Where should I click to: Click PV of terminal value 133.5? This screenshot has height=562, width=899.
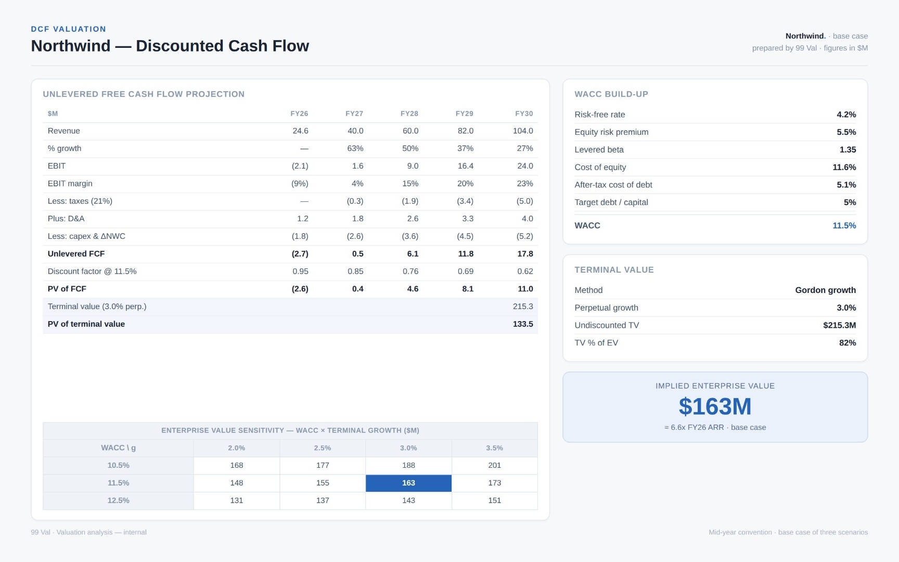[x=523, y=324]
